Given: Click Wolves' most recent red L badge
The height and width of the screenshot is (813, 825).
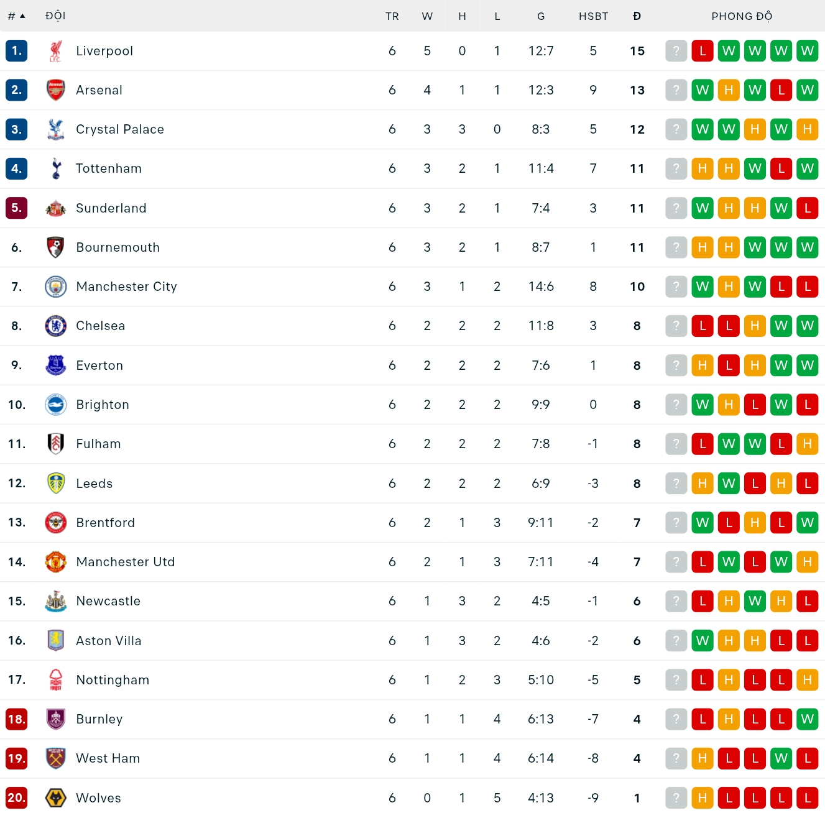Looking at the screenshot, I should pyautogui.click(x=807, y=798).
